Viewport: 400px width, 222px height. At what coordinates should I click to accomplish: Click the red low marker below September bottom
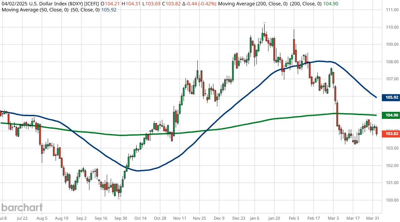point(119,198)
